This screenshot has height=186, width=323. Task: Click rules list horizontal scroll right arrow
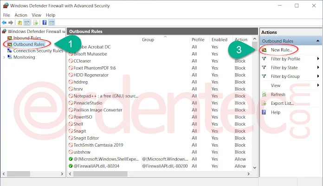click(x=248, y=174)
